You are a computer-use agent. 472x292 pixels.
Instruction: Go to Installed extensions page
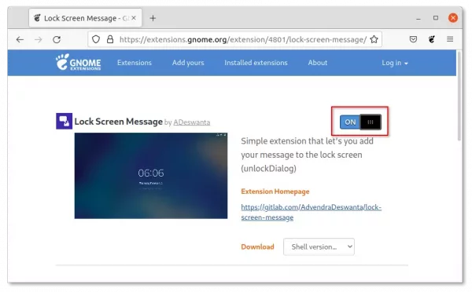tap(256, 63)
